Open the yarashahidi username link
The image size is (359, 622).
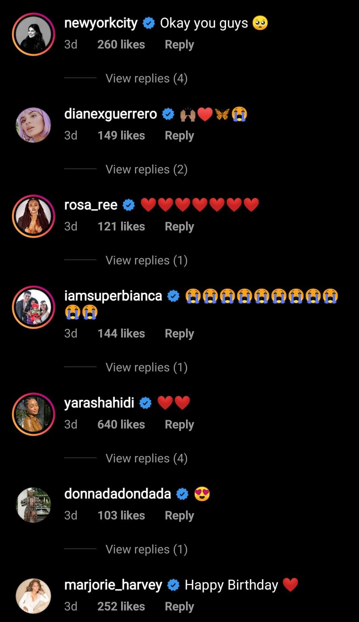(x=99, y=403)
